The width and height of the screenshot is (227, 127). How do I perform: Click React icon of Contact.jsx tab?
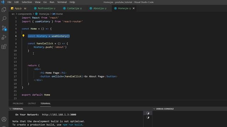click(x=64, y=8)
